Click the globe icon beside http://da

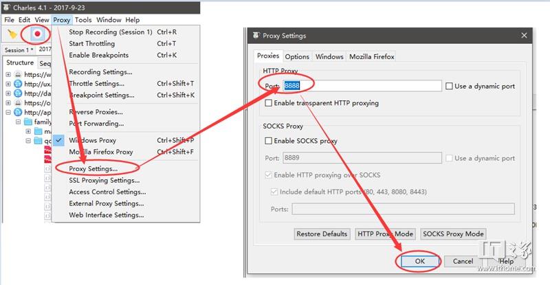point(18,93)
